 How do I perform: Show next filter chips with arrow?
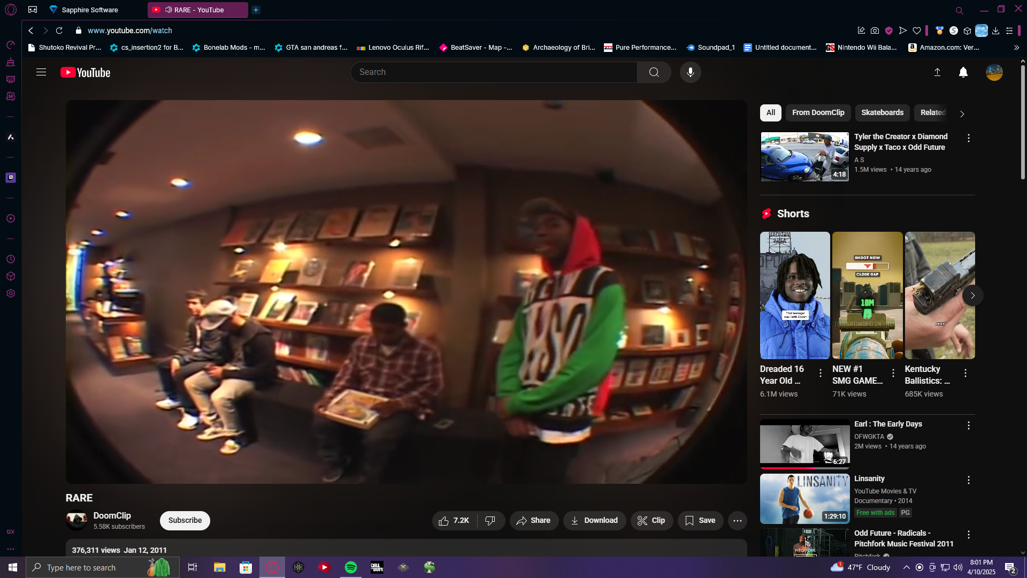click(x=962, y=114)
